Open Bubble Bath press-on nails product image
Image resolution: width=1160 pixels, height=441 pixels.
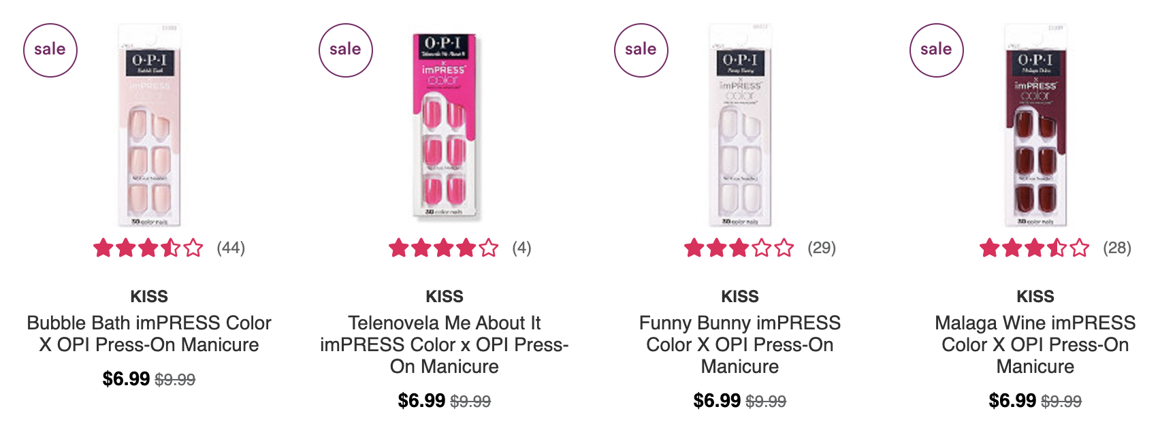(149, 125)
